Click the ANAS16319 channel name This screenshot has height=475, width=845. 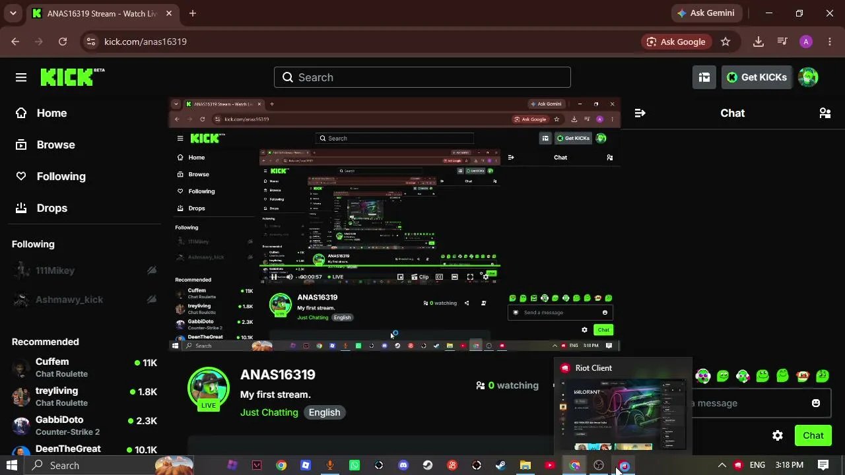click(278, 375)
